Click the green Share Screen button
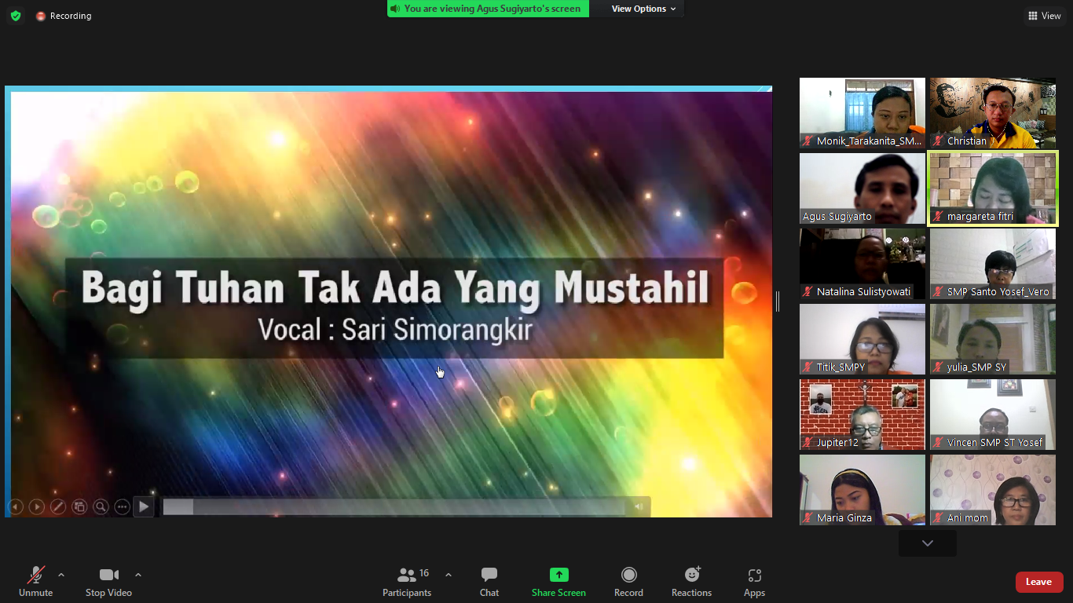 tap(558, 582)
